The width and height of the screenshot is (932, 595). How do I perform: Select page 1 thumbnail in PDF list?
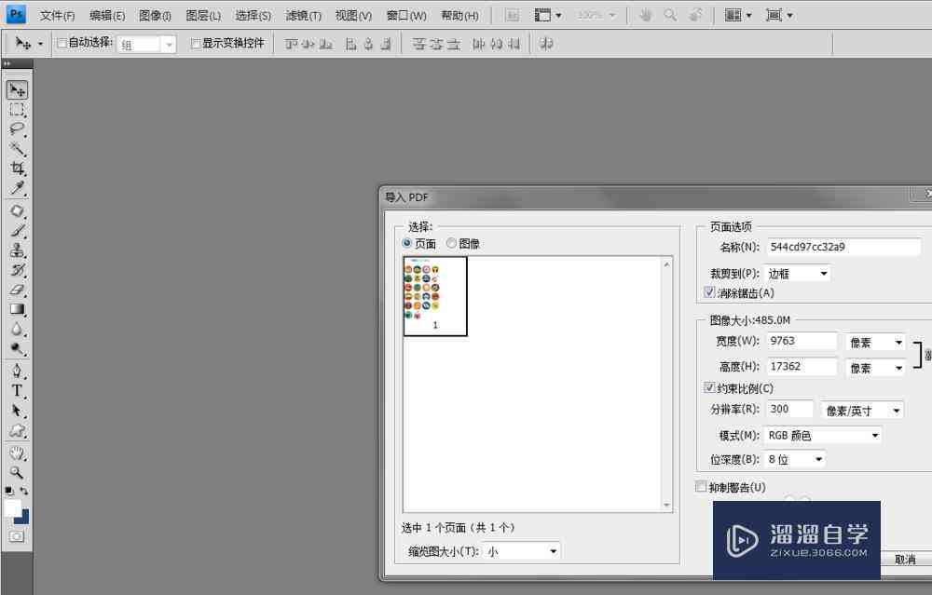click(x=435, y=296)
